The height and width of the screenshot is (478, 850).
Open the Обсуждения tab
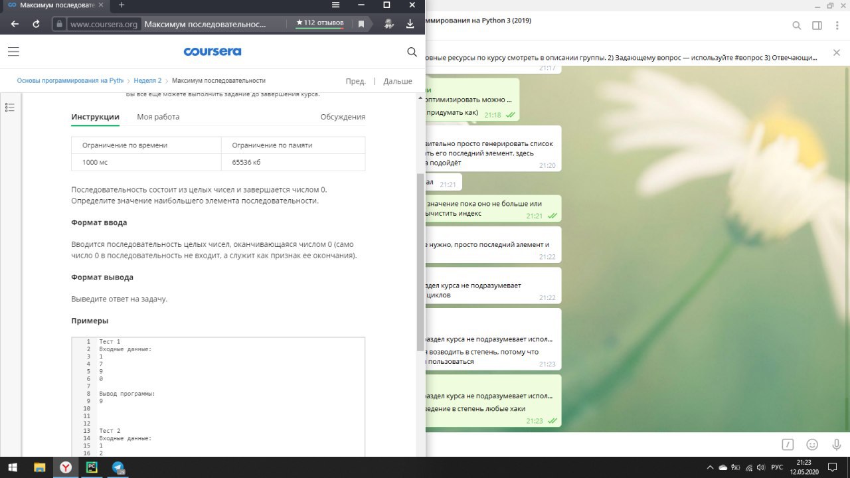[x=343, y=117]
